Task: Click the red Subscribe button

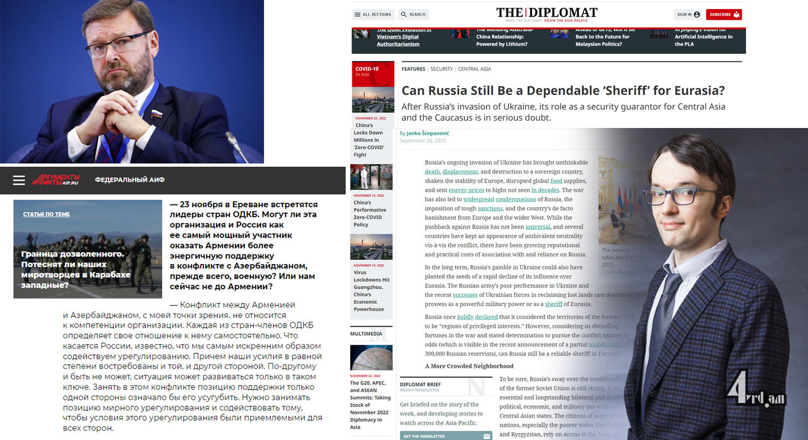Action: click(724, 15)
